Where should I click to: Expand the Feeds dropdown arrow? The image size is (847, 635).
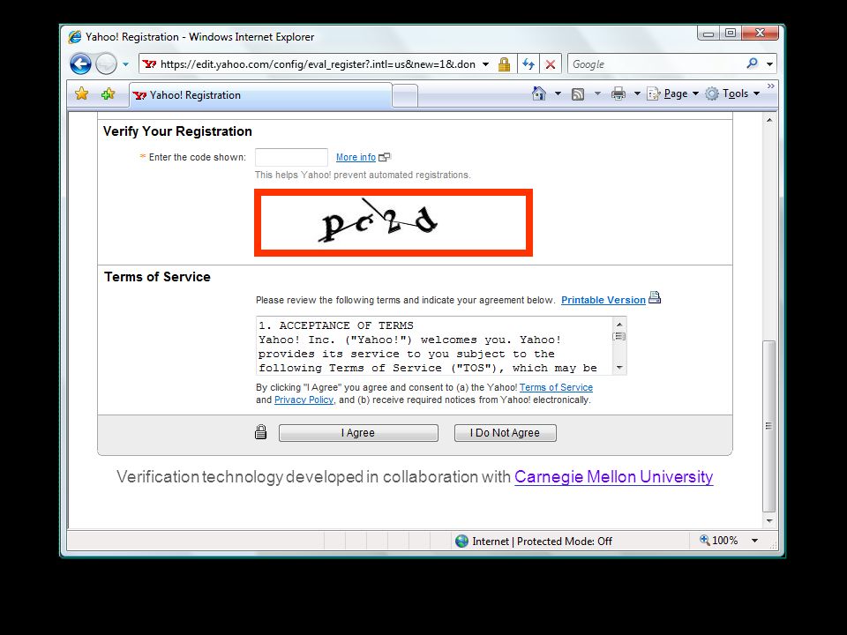(x=597, y=93)
